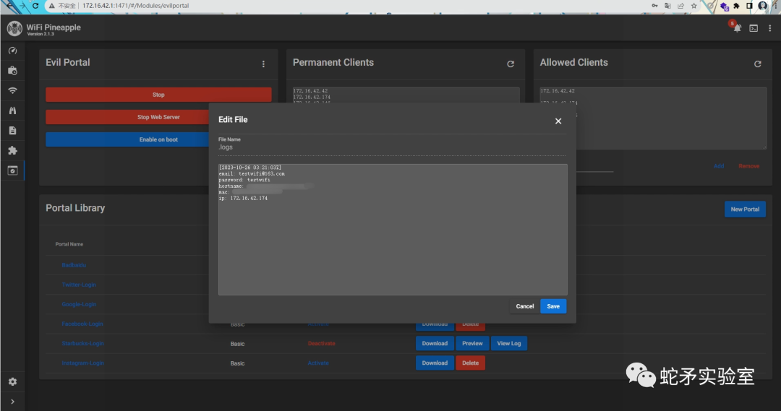Click browser back arrow
The image size is (781, 411).
coord(10,6)
